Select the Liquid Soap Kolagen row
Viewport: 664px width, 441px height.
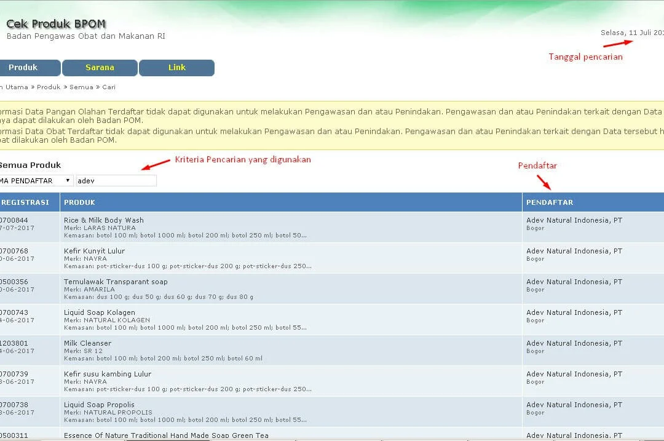click(x=99, y=312)
